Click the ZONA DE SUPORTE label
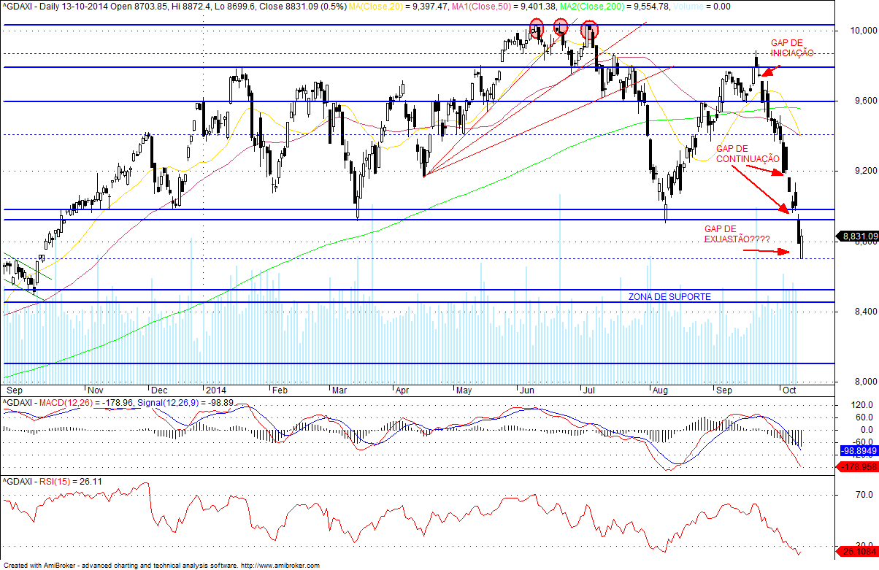Viewport: 879px width, 570px height. 669,297
